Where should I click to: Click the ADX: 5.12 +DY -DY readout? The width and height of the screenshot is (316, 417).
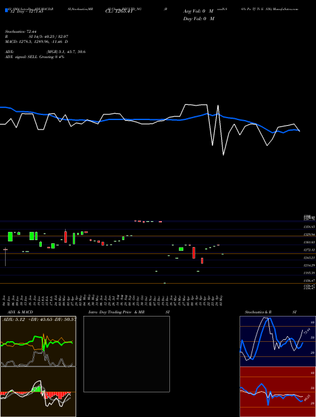[39, 319]
